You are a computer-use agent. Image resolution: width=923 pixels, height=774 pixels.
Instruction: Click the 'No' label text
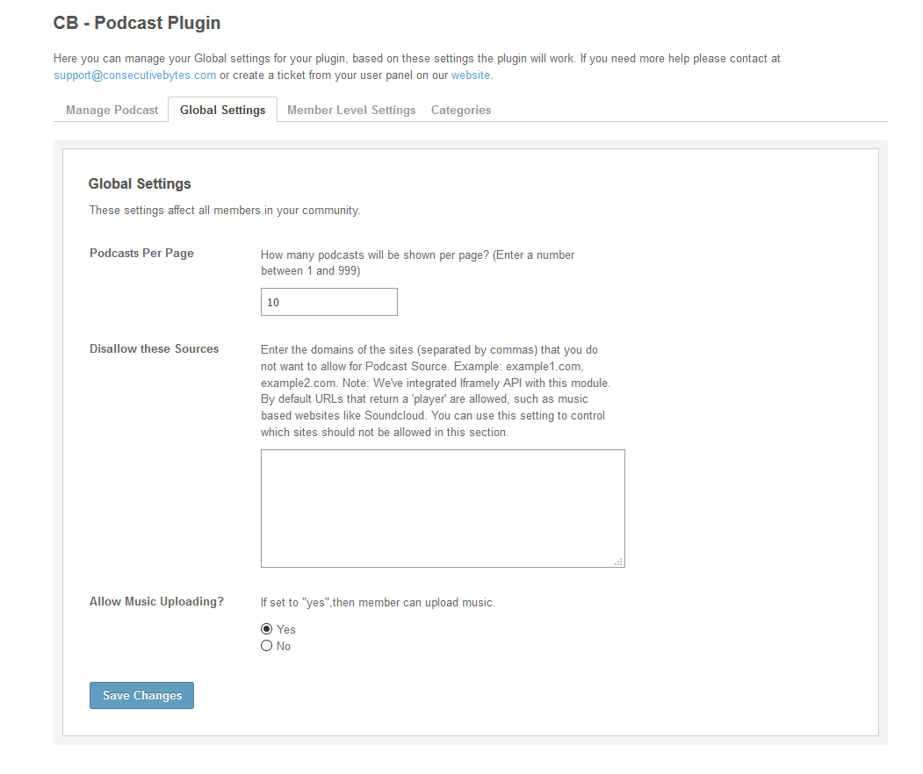(x=284, y=647)
